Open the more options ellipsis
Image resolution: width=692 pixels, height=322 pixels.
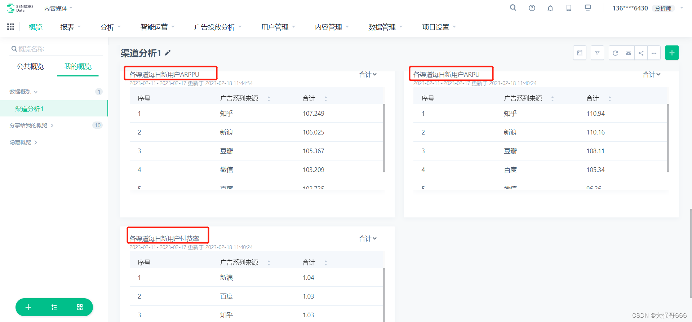click(x=654, y=53)
